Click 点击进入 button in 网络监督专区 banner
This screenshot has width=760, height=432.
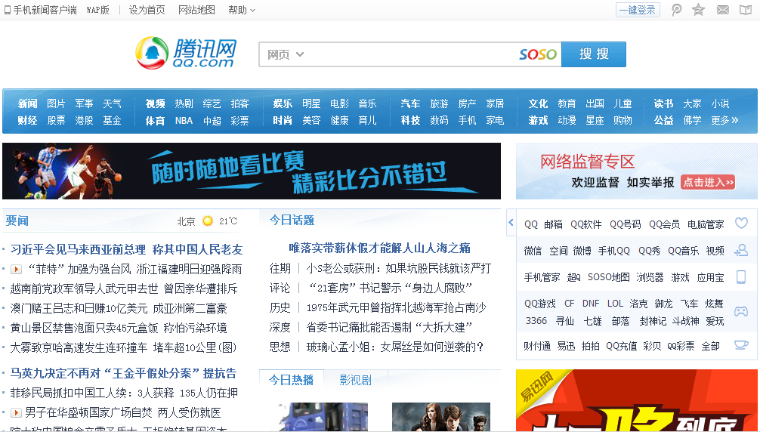pyautogui.click(x=708, y=182)
